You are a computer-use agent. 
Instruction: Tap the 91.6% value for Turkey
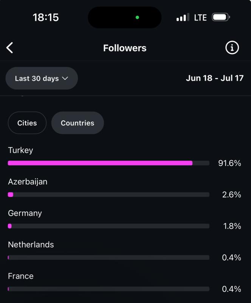229,163
